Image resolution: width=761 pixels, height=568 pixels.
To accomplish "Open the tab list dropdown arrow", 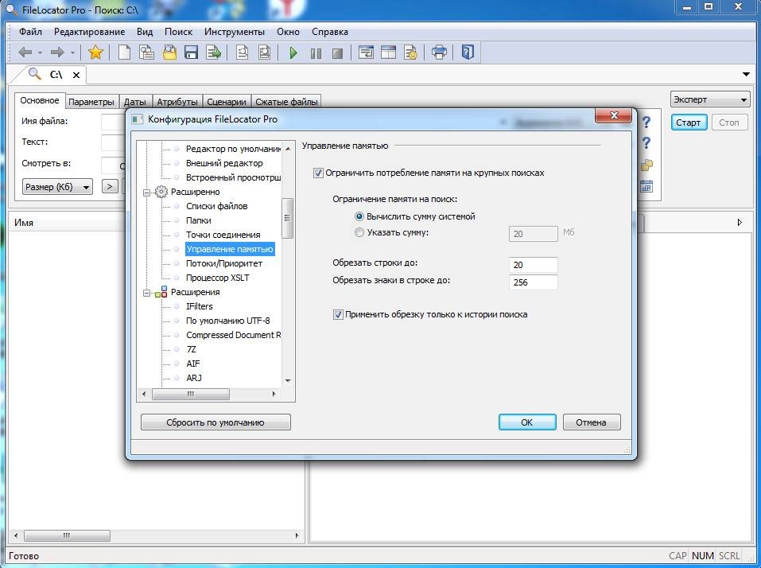I will point(746,74).
